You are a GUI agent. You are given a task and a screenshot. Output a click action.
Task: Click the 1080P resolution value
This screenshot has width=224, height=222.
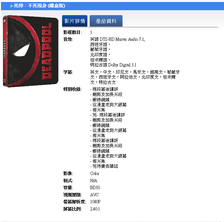click(x=95, y=202)
